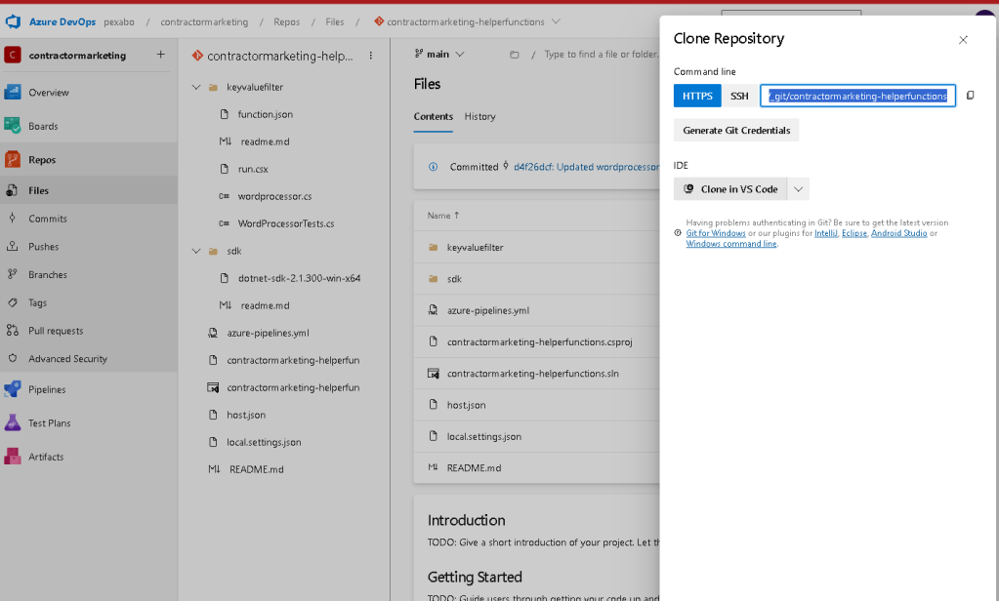Select host.json in the file tree
Image resolution: width=999 pixels, height=601 pixels.
tap(246, 415)
